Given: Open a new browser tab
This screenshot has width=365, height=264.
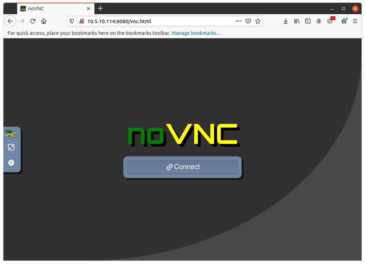Looking at the screenshot, I should pyautogui.click(x=100, y=8).
